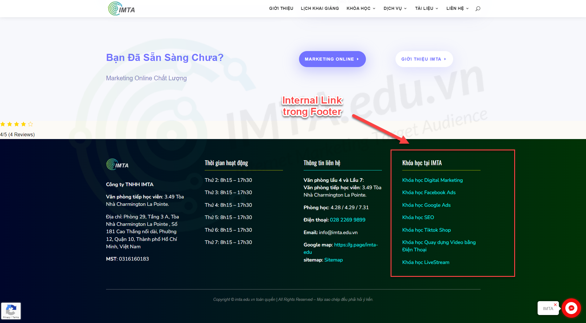586x323 pixels.
Task: Close the IMTA chat popup
Action: pos(555,305)
